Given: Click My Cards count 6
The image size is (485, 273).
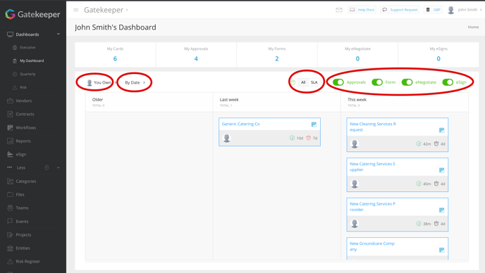Looking at the screenshot, I should (x=115, y=58).
